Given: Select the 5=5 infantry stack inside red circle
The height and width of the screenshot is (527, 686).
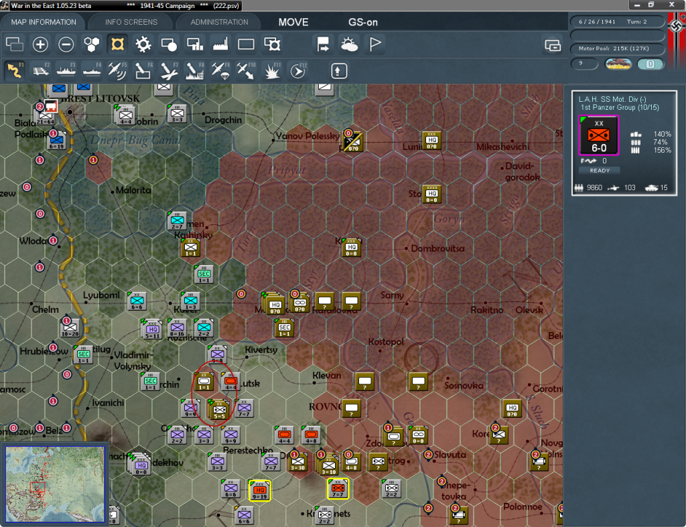Looking at the screenshot, I should [220, 410].
